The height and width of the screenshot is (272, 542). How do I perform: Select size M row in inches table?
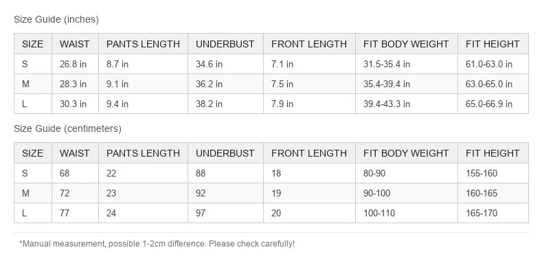[271, 84]
